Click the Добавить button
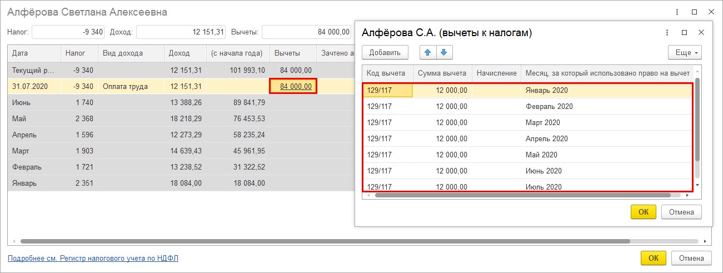The image size is (723, 273). tap(385, 53)
